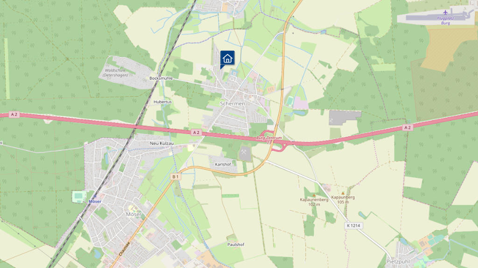Click the Neu Külzau place label

(162, 143)
